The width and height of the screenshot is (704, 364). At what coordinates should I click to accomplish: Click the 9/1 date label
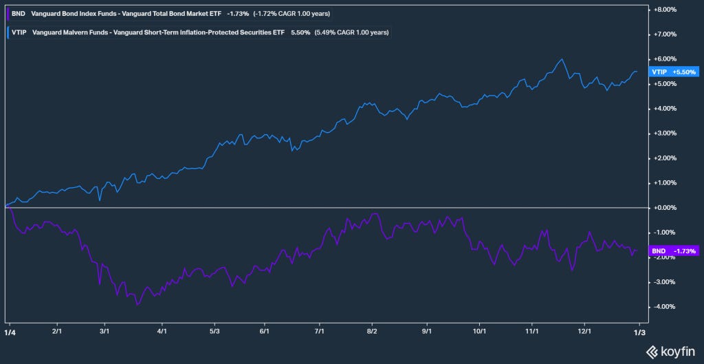click(x=427, y=331)
